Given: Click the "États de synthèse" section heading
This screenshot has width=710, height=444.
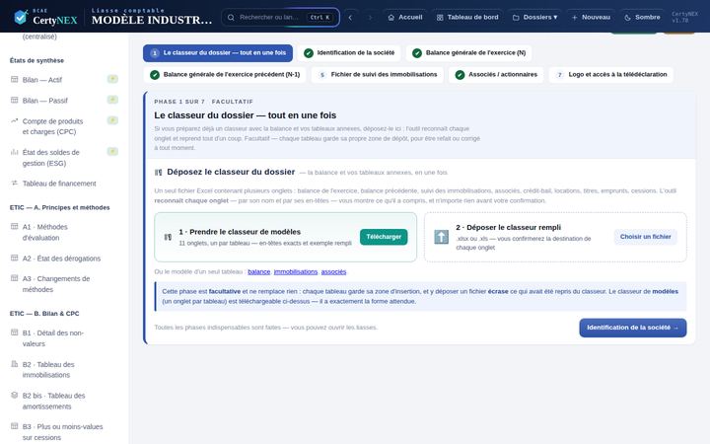Looking at the screenshot, I should coord(36,61).
